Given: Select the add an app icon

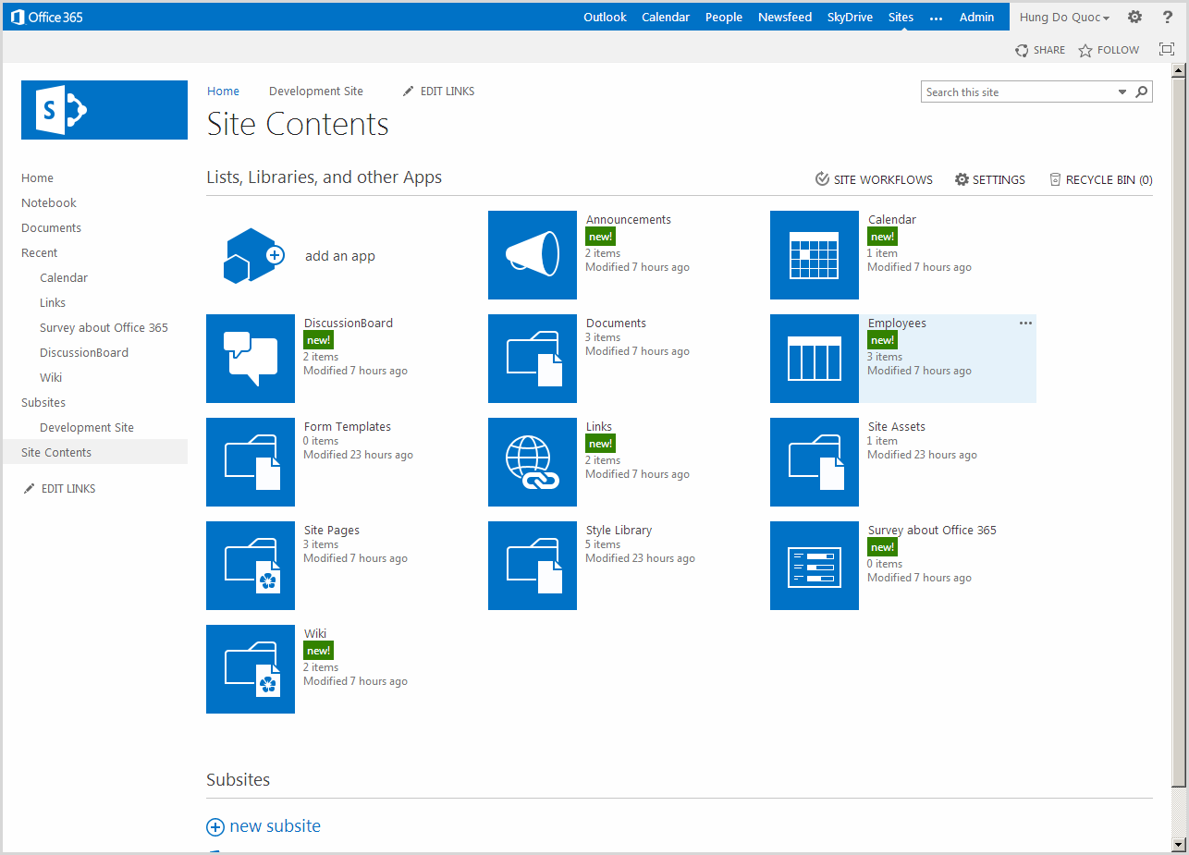Looking at the screenshot, I should [251, 255].
